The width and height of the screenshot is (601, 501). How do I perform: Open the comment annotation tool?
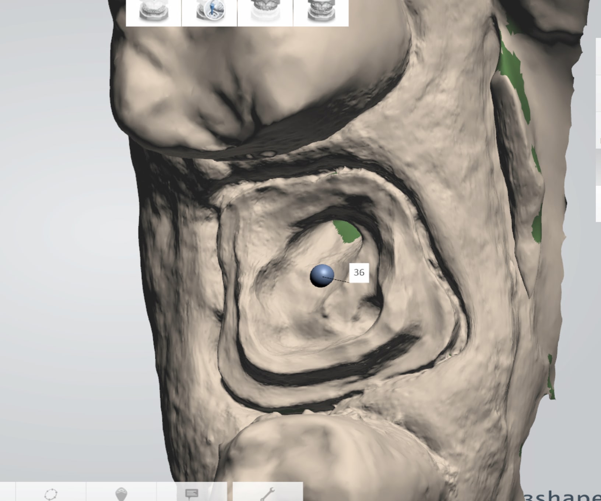click(191, 494)
